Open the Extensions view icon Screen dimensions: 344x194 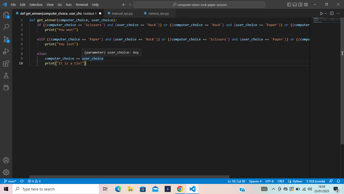pos(6,63)
